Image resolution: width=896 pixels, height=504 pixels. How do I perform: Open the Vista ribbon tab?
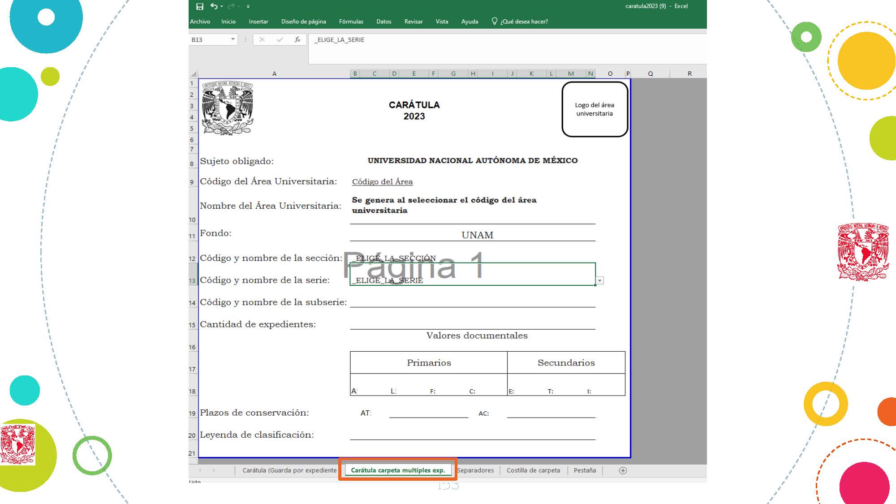click(x=442, y=22)
